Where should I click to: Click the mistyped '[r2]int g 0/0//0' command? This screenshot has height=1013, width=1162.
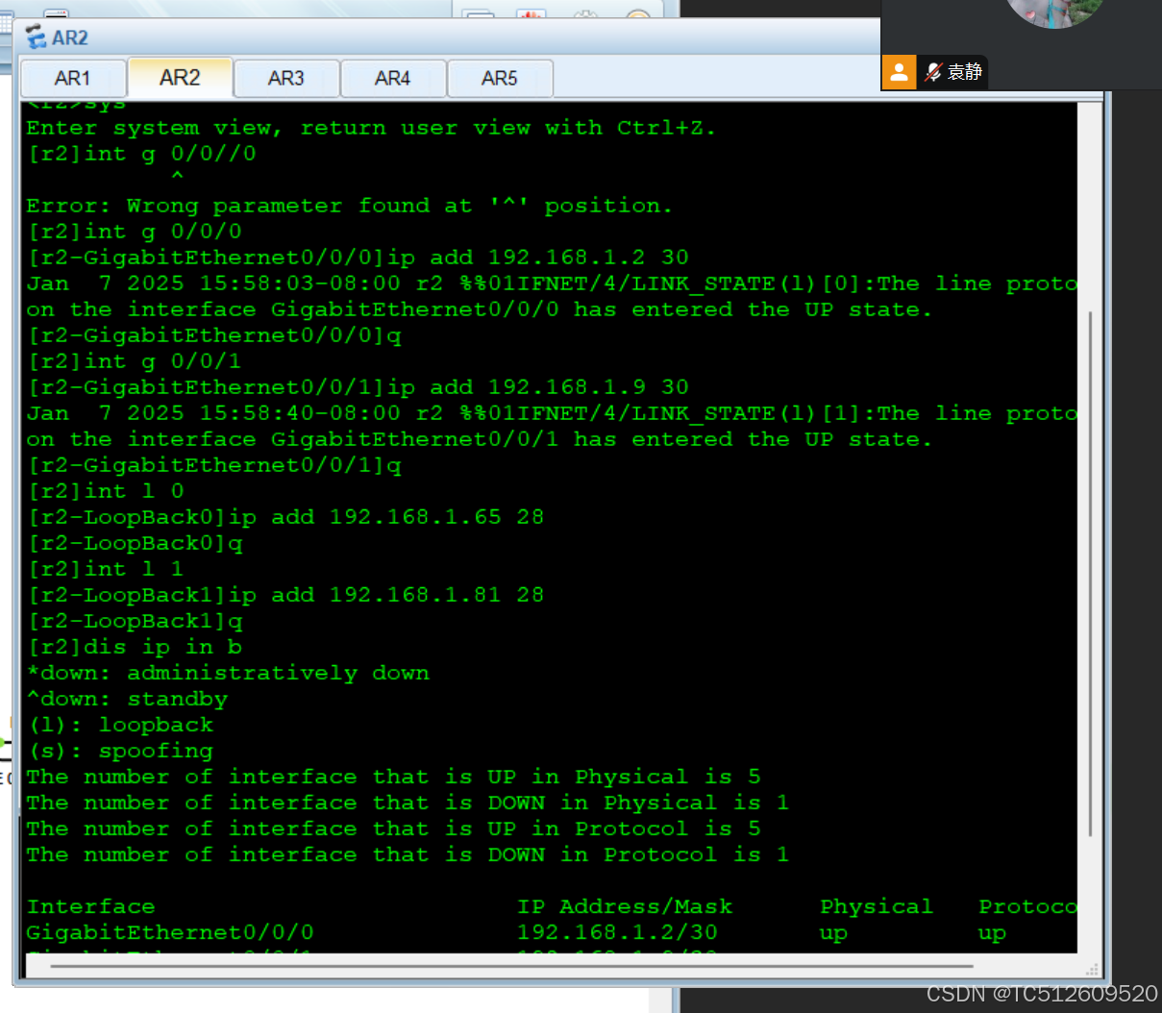coord(141,154)
